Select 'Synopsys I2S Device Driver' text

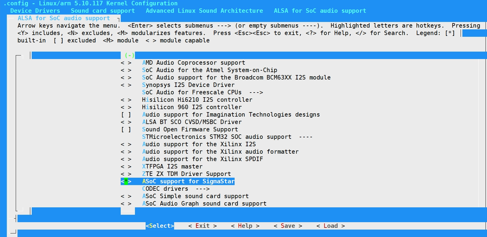coord(188,85)
